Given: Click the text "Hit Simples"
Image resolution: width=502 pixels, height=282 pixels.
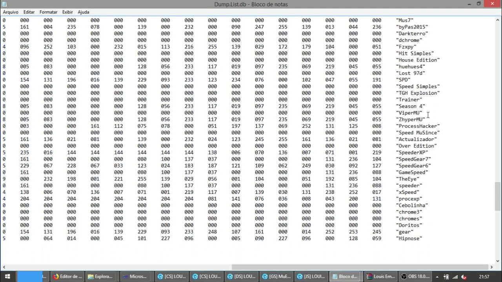Looking at the screenshot, I should click(x=415, y=53).
